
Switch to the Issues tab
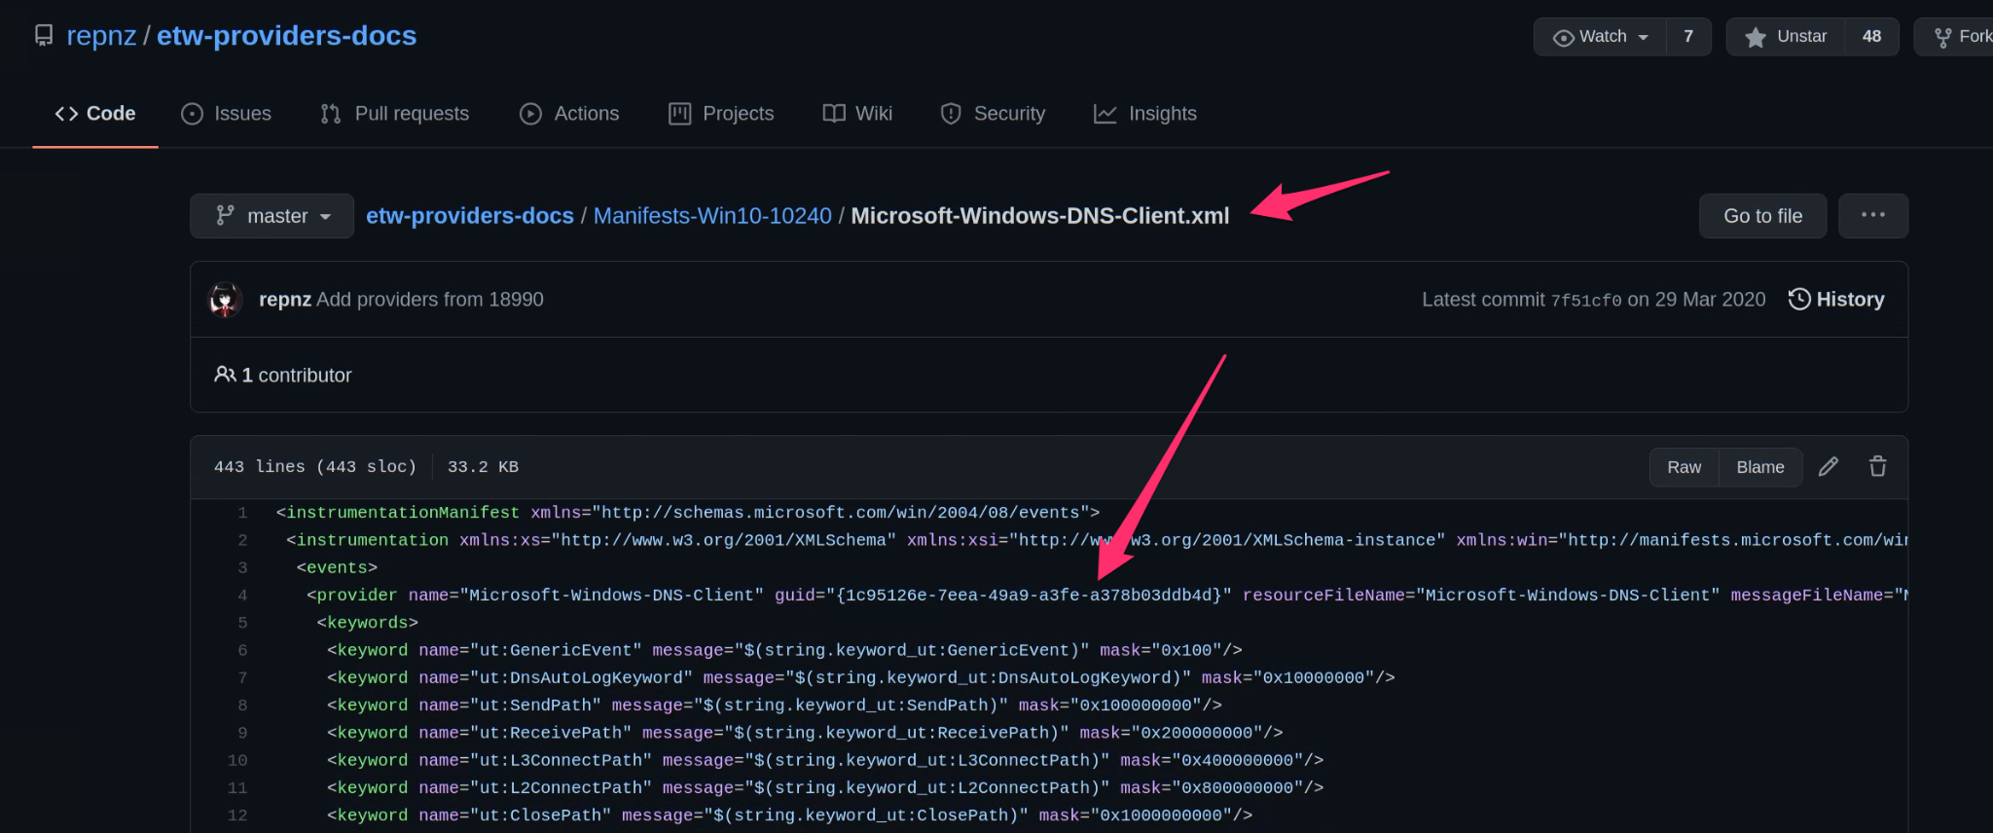pos(227,114)
